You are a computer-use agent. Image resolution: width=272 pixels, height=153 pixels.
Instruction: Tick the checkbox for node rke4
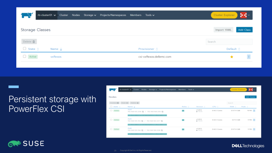pyautogui.click(x=111, y=110)
